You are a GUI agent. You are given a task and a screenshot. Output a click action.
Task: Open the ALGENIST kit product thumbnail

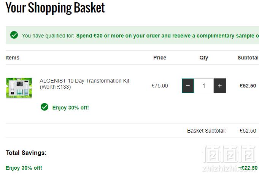(x=19, y=88)
